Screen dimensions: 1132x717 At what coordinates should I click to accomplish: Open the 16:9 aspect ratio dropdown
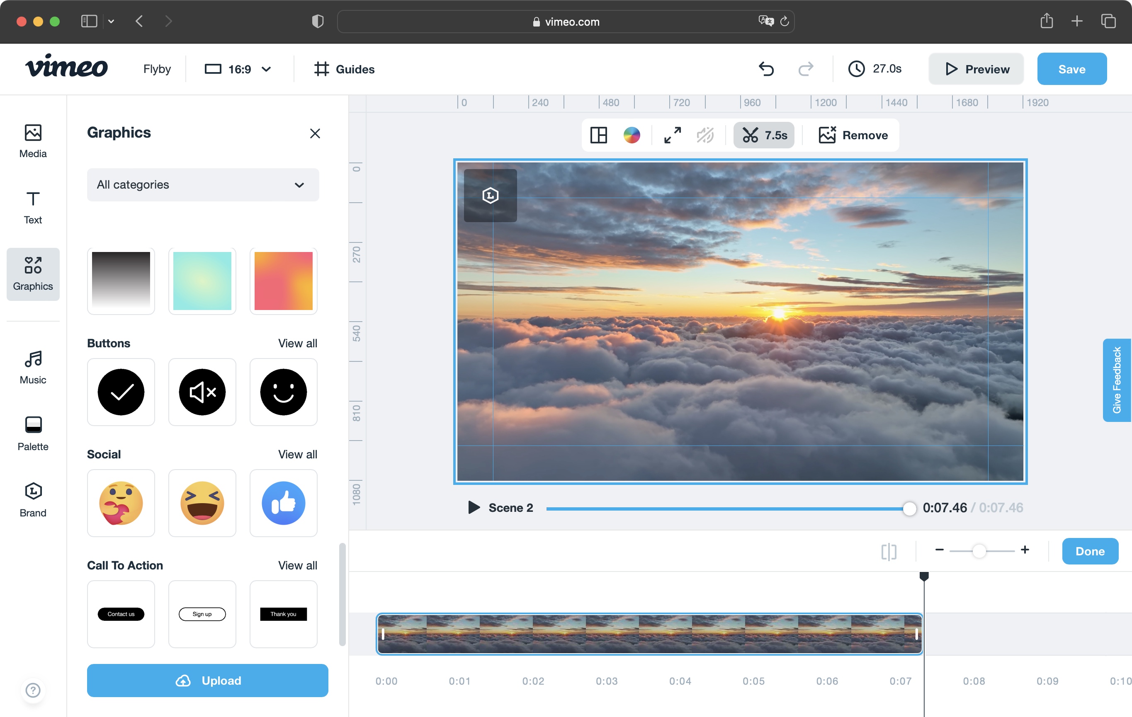coord(239,68)
